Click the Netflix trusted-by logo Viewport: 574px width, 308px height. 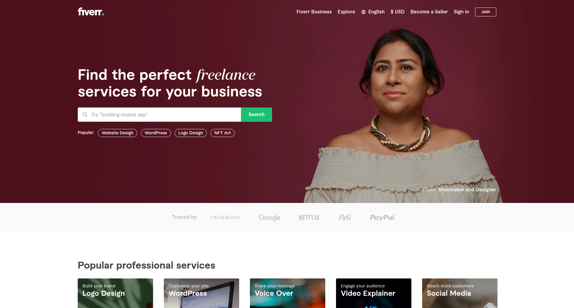[309, 218]
